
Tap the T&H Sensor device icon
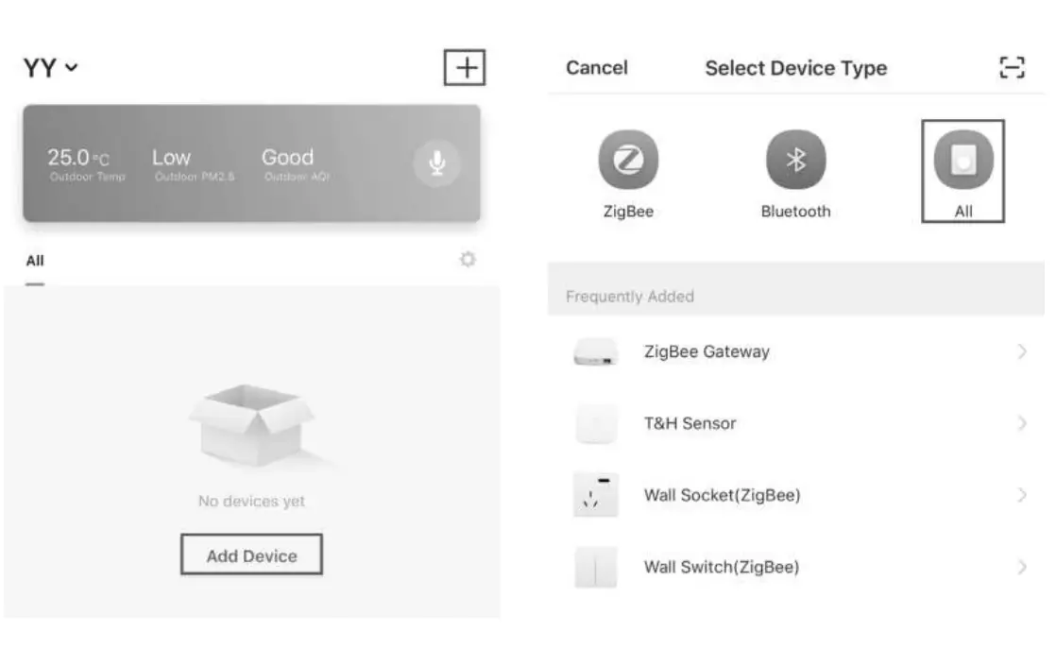(x=593, y=423)
